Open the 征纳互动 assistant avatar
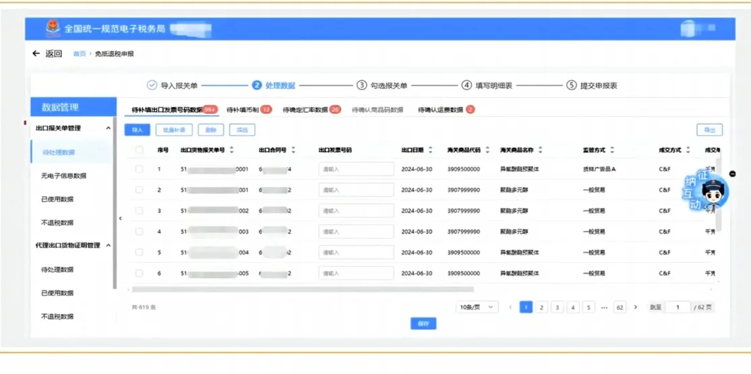 (x=713, y=193)
